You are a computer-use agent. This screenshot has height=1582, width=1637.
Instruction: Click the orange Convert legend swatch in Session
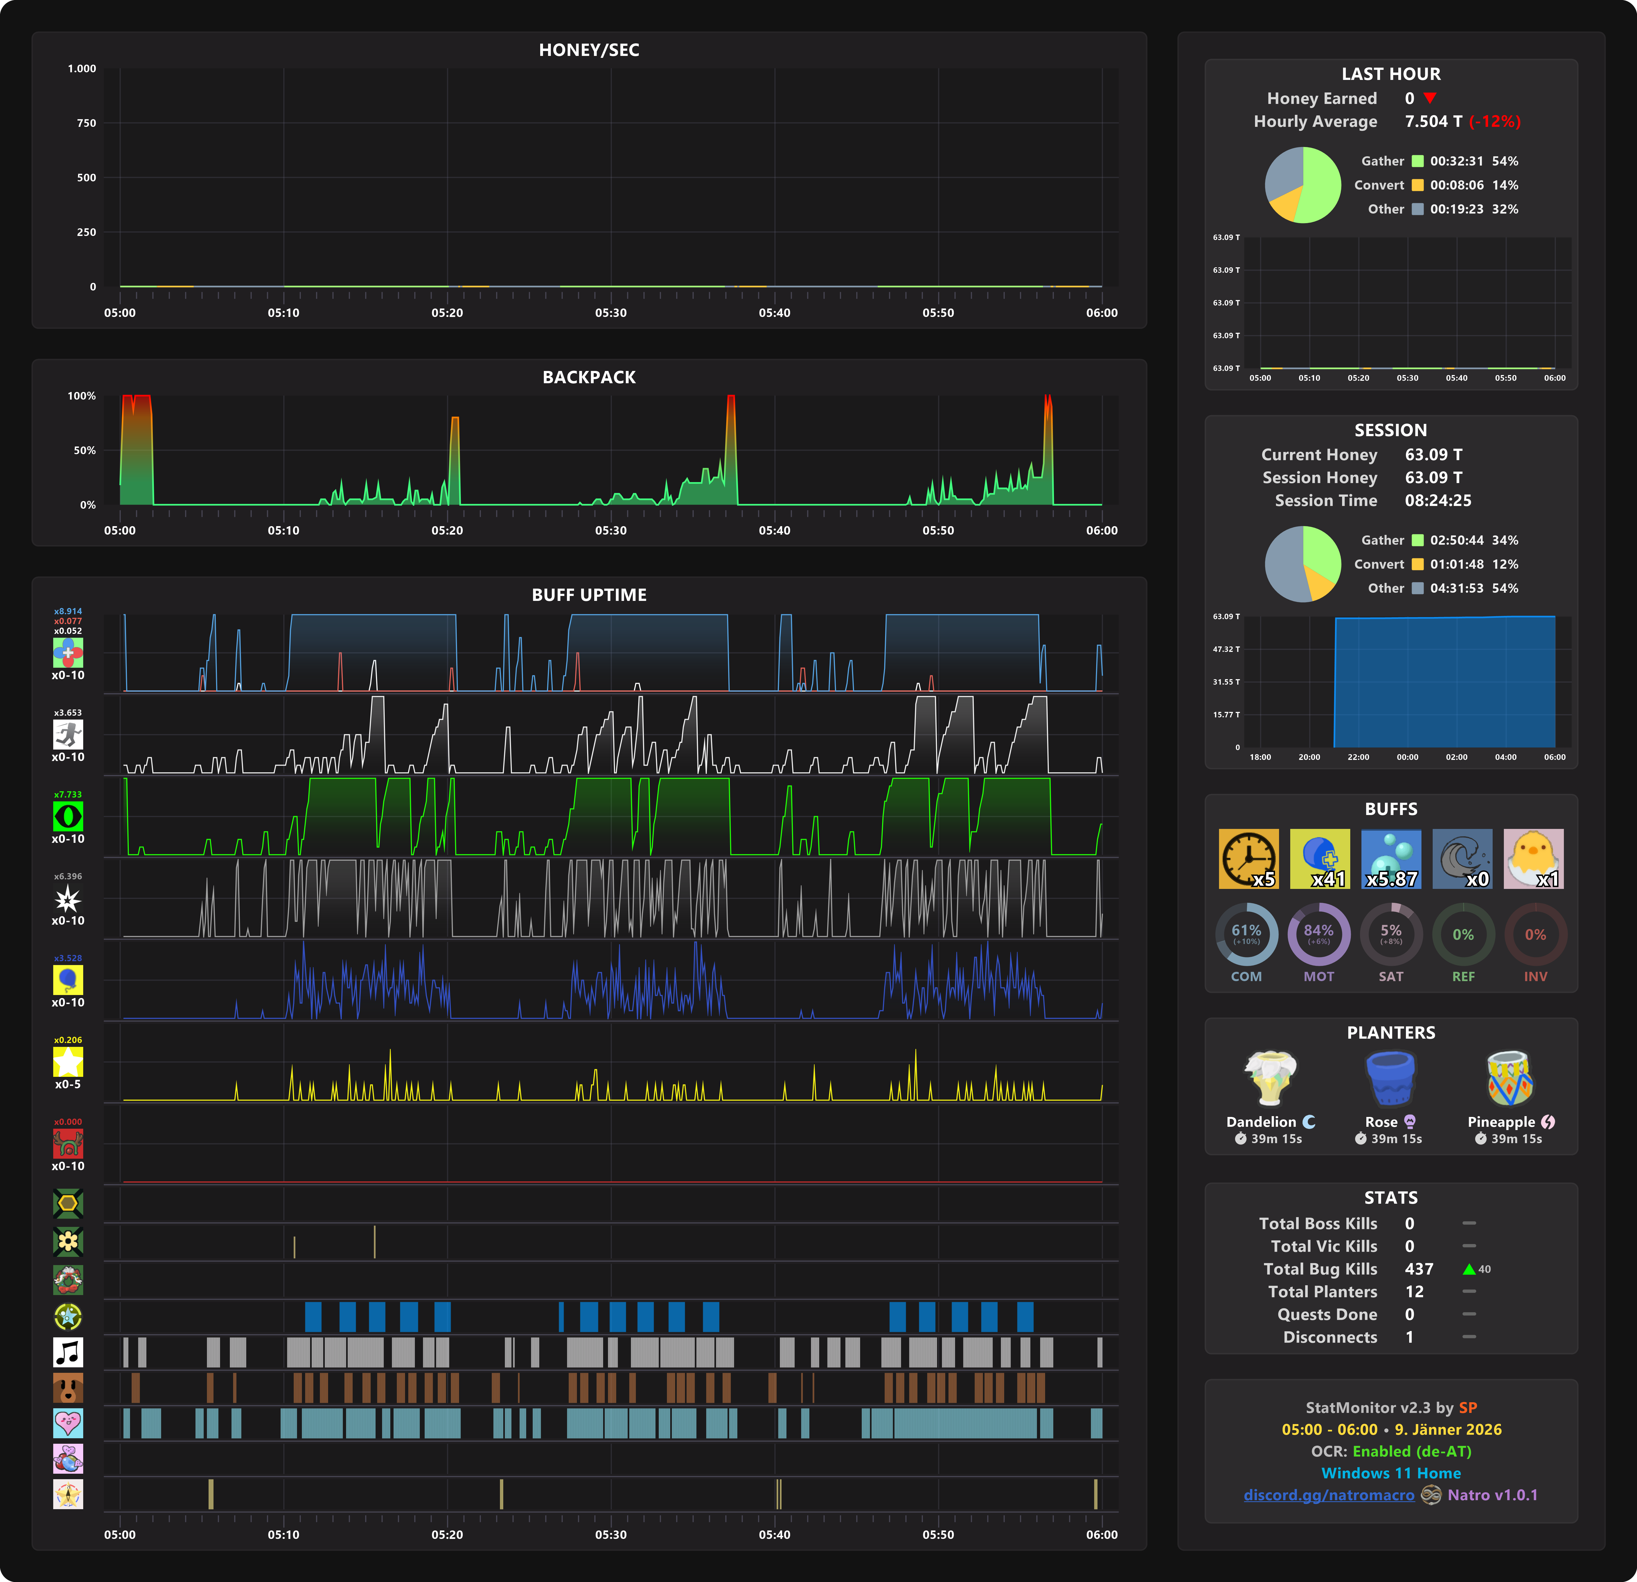(1417, 564)
